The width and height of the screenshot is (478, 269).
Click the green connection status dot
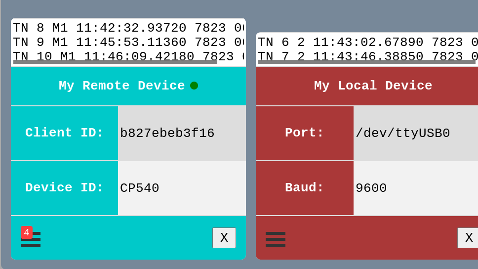pyautogui.click(x=194, y=86)
